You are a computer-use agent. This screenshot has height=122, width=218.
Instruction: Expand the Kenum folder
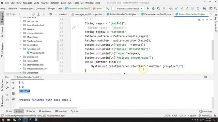pyautogui.click(x=20, y=29)
